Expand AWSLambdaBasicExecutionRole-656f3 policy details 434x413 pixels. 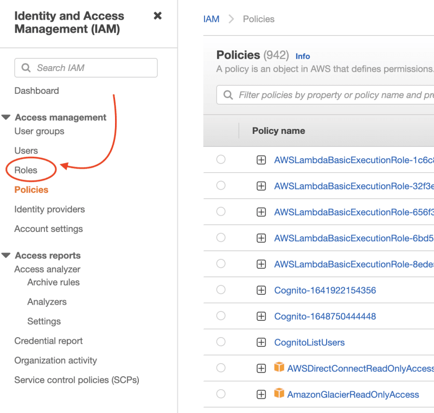261,212
